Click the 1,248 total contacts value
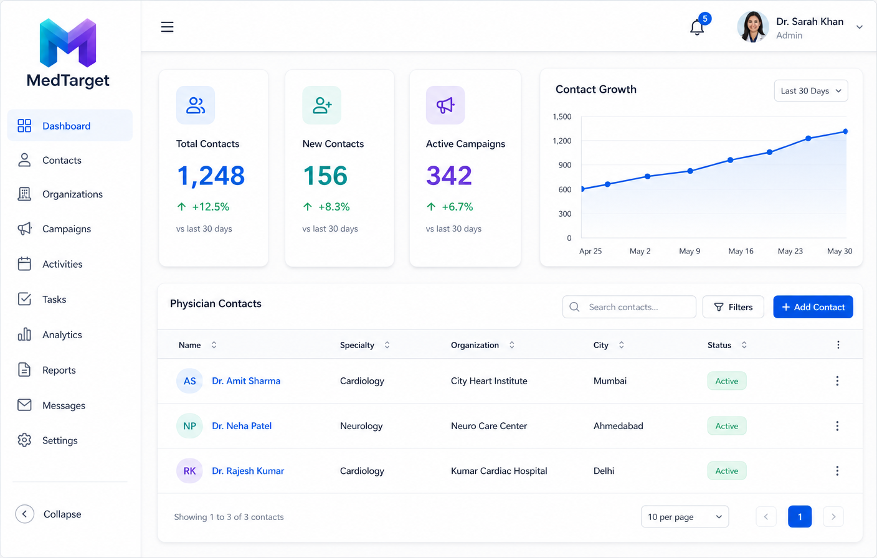 [x=211, y=176]
